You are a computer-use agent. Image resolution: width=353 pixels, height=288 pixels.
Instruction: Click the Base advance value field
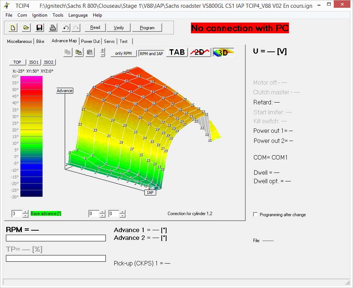(17, 214)
